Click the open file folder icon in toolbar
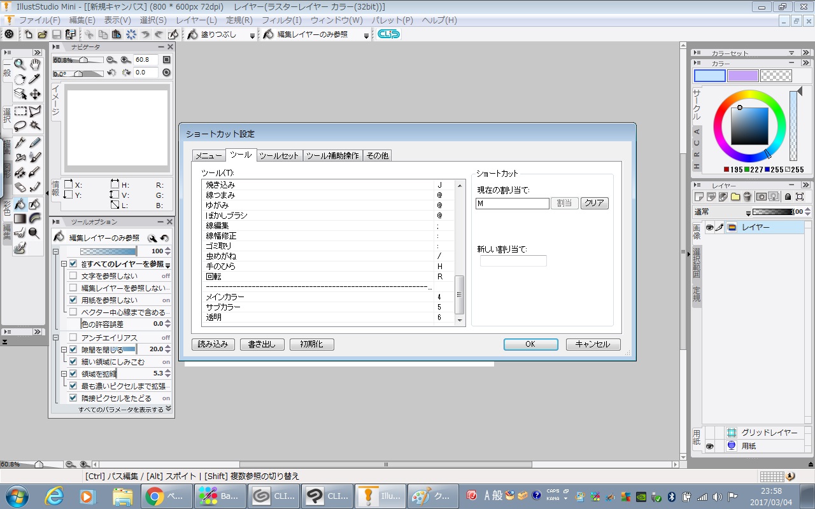The height and width of the screenshot is (509, 815). click(x=43, y=34)
